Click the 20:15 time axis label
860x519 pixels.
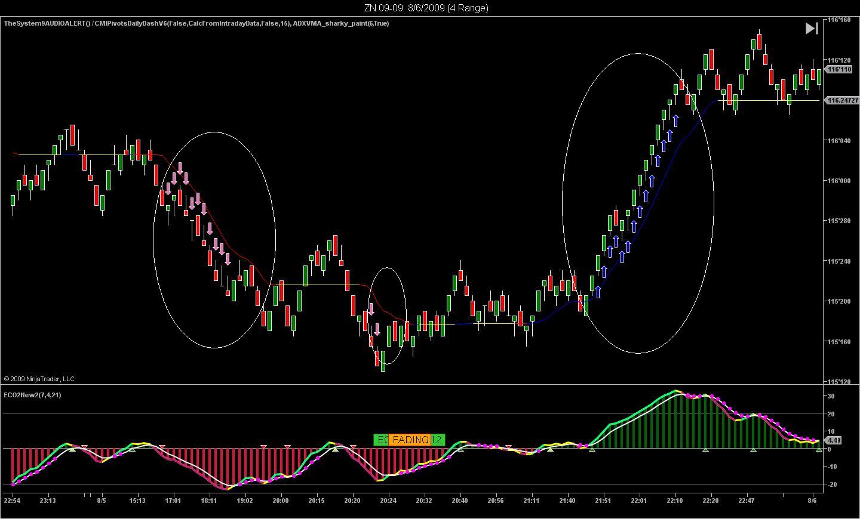click(317, 501)
